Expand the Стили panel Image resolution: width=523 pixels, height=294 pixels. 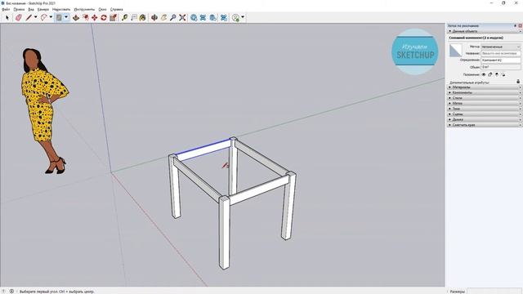tap(485, 98)
